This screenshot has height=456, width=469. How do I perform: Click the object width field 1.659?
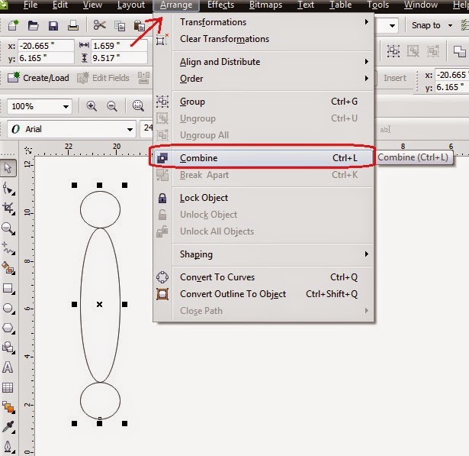coord(119,46)
